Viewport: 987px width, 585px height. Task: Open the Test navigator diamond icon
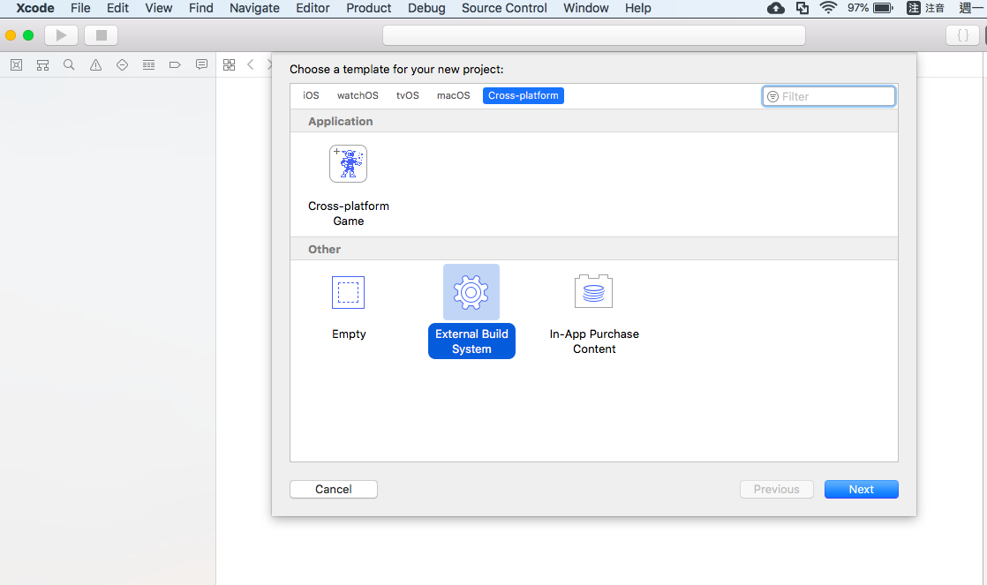click(x=122, y=64)
